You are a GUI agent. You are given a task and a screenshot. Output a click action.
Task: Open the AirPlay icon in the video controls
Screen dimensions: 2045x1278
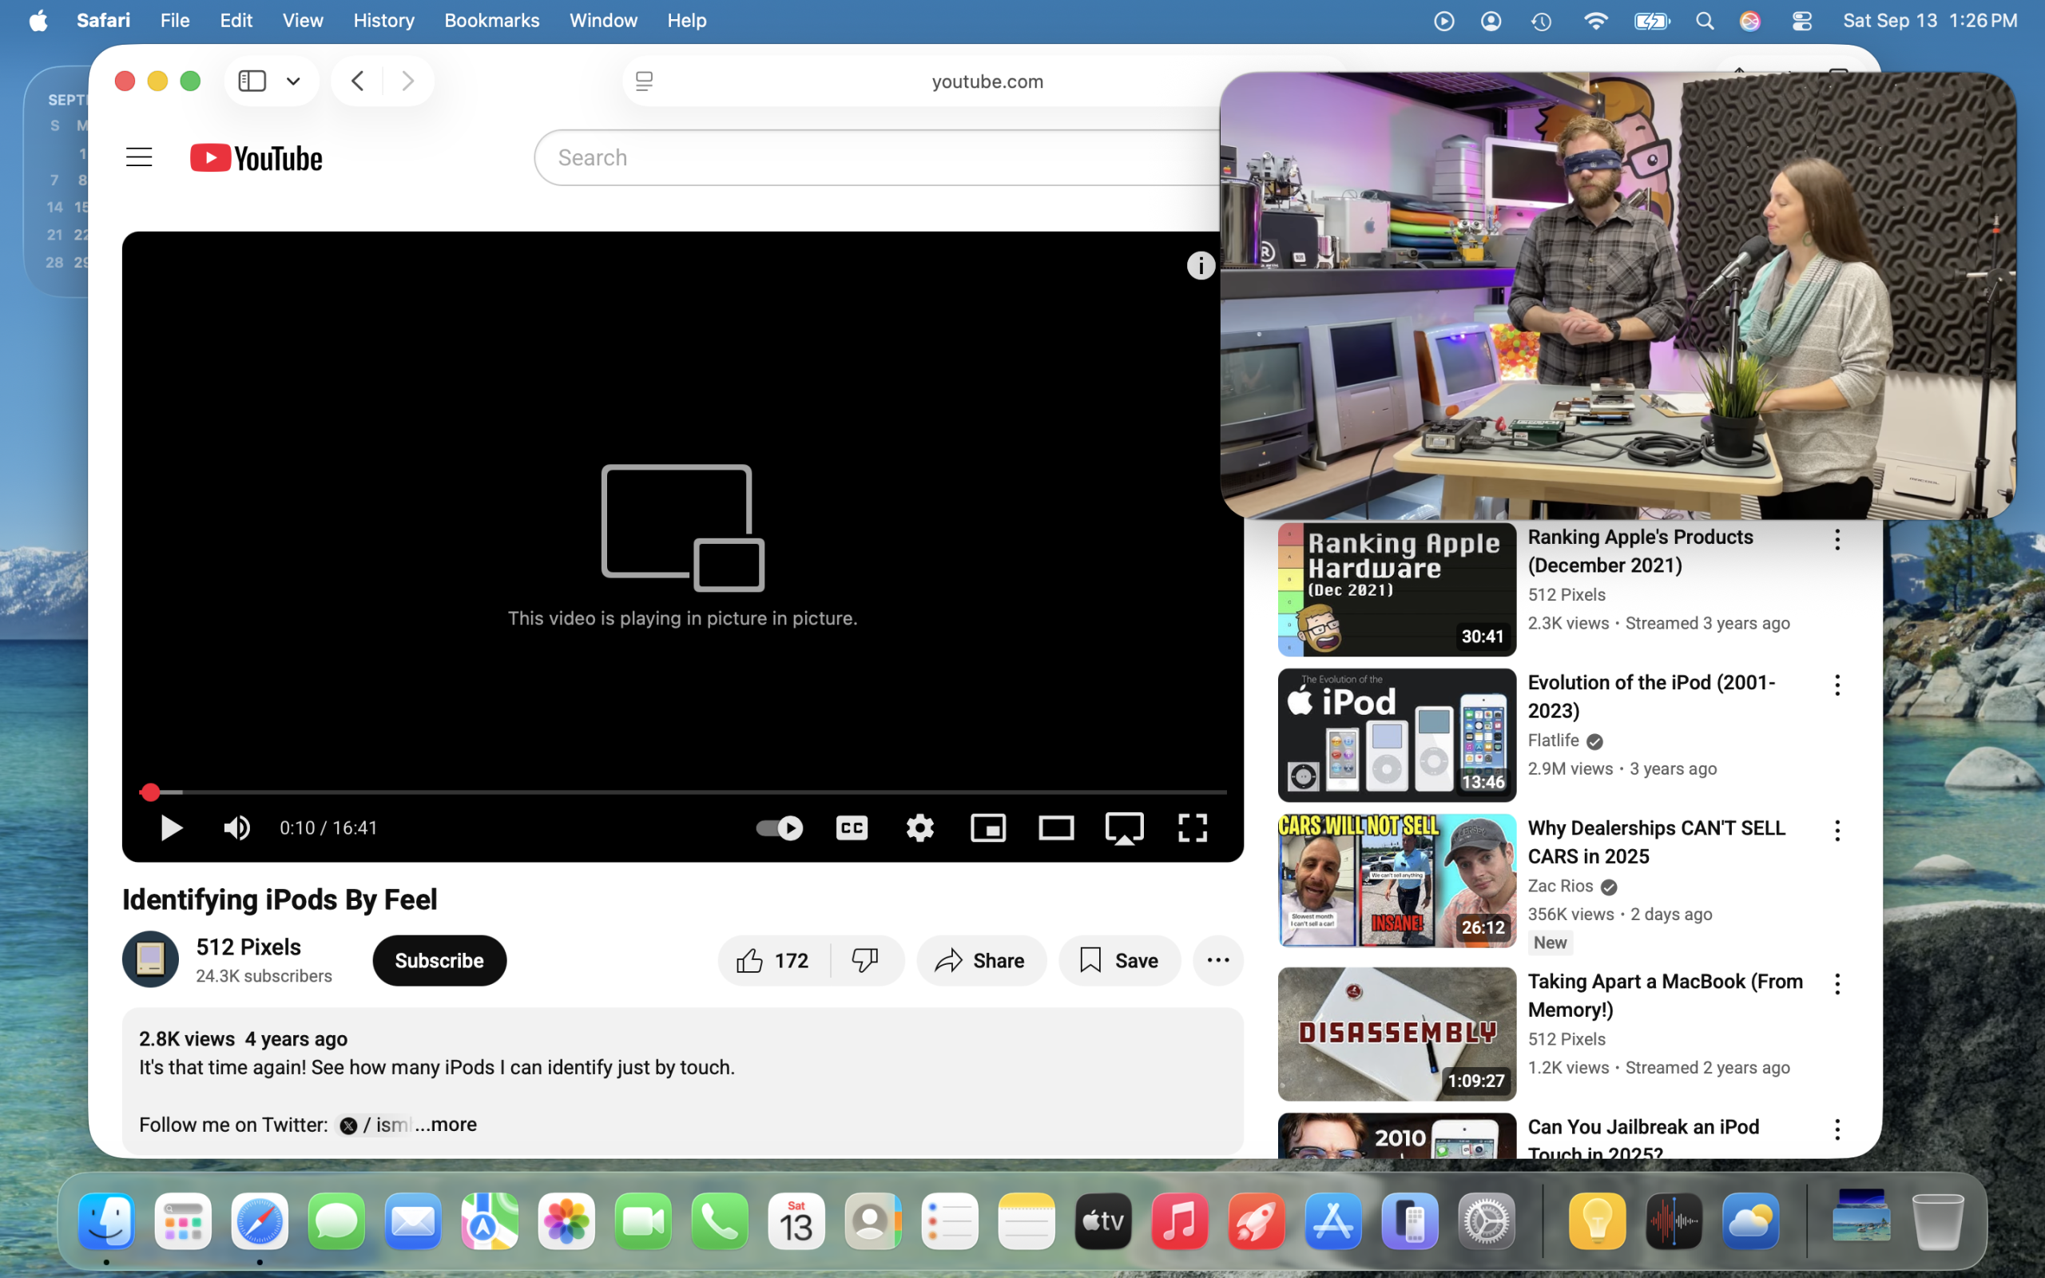pyautogui.click(x=1124, y=828)
